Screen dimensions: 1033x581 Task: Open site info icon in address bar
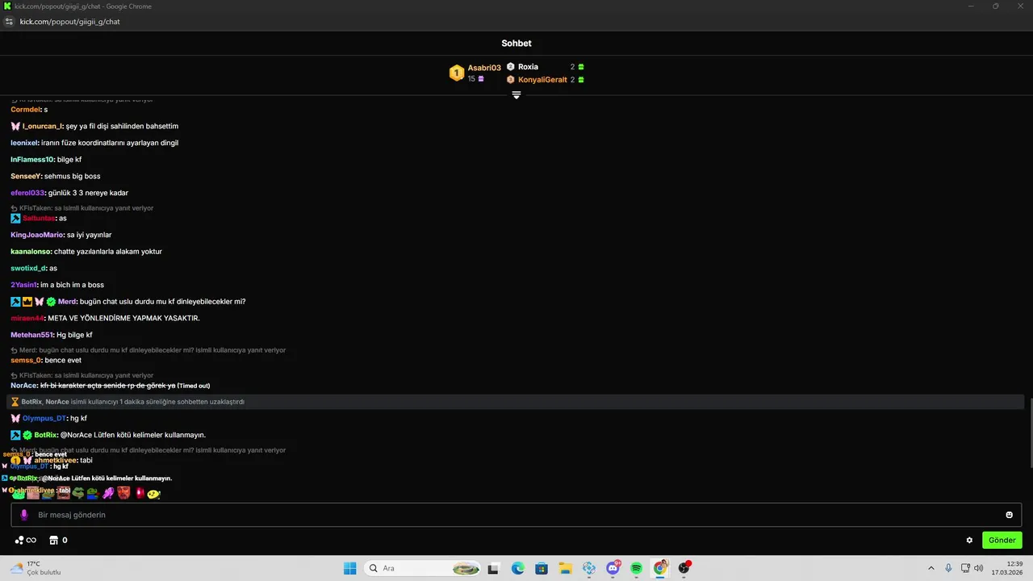coord(9,22)
